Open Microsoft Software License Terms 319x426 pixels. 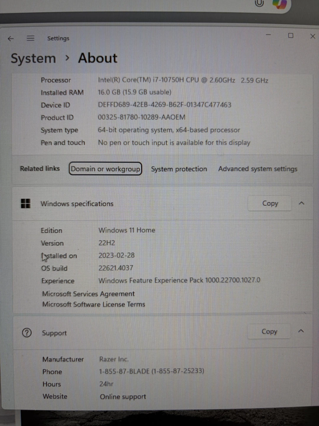point(94,304)
